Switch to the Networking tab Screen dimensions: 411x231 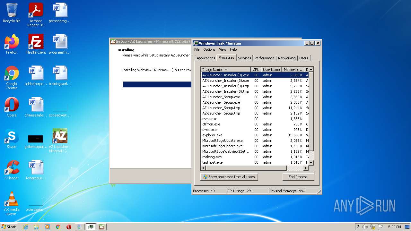287,58
